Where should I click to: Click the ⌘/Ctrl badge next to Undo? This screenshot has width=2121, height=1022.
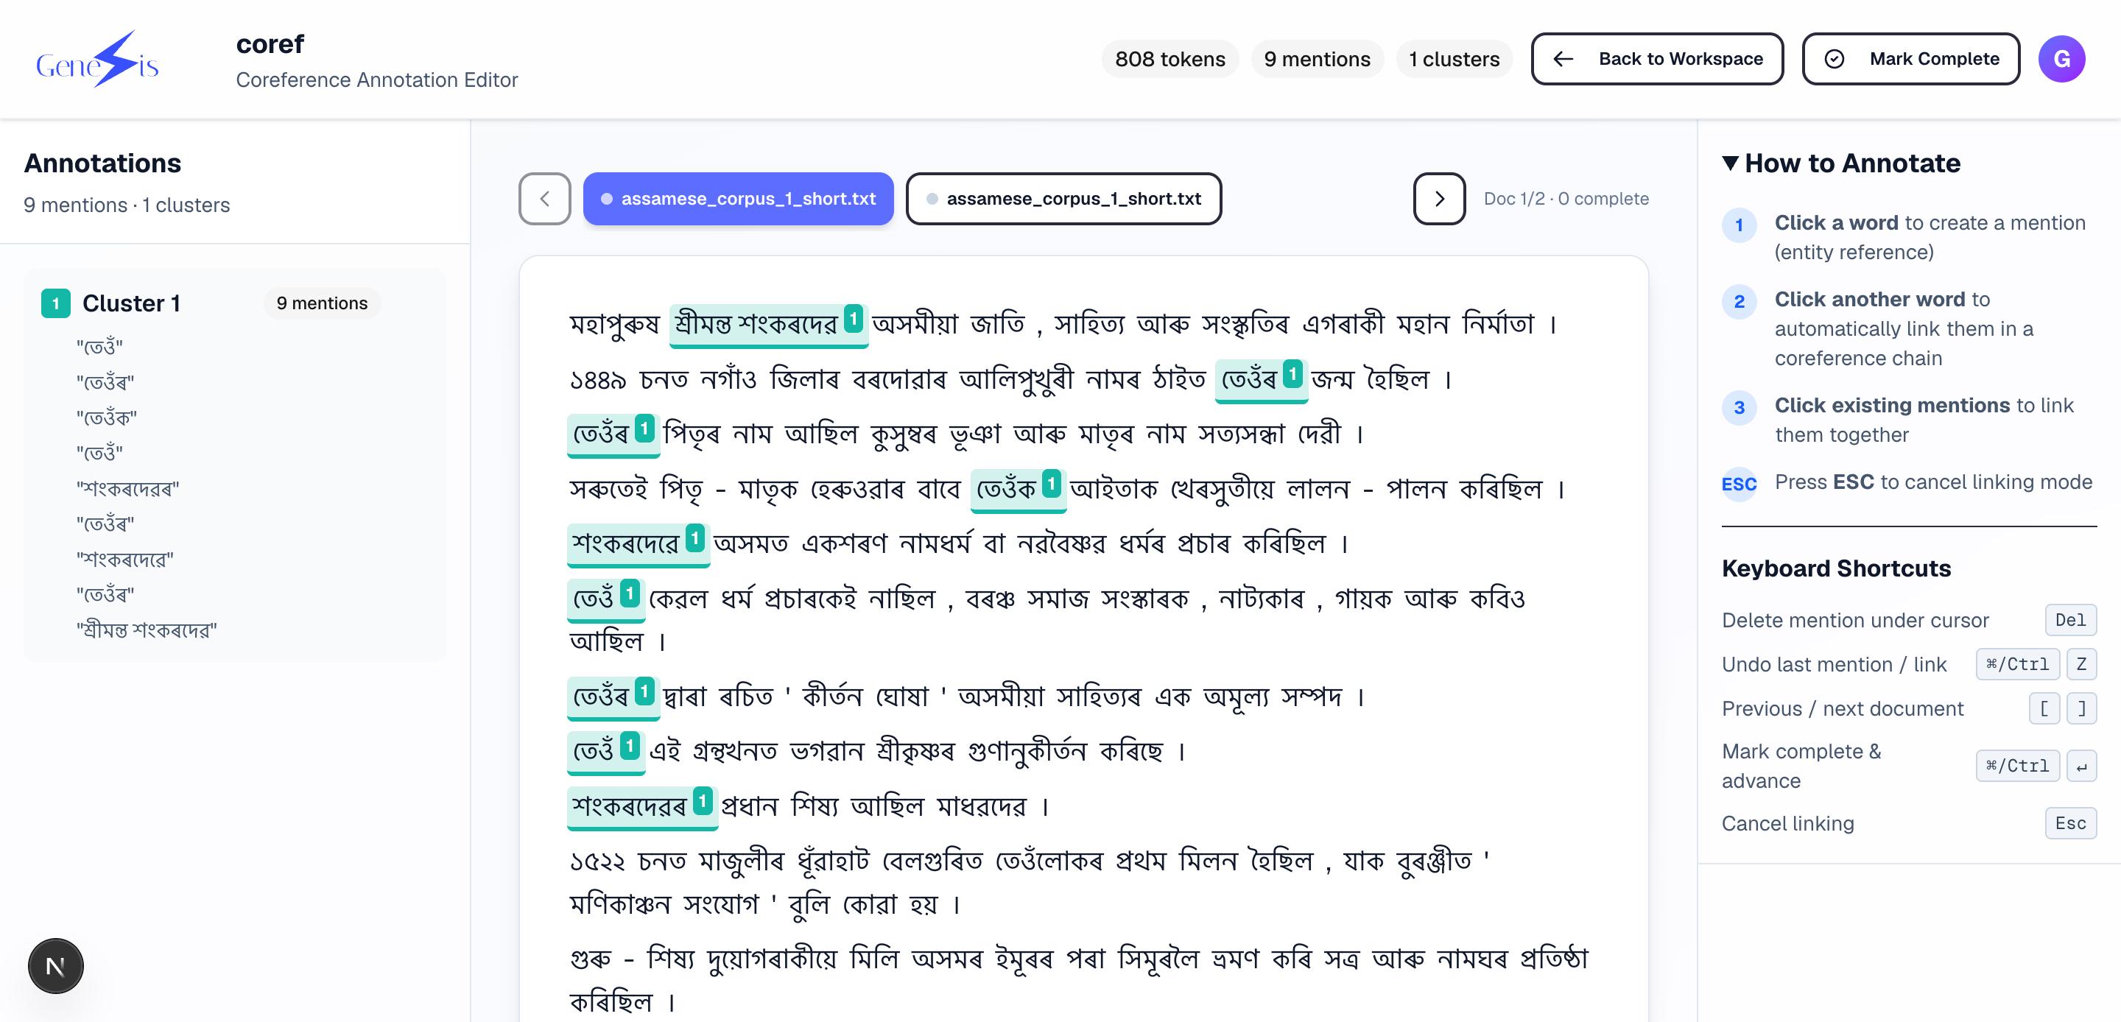point(2016,663)
